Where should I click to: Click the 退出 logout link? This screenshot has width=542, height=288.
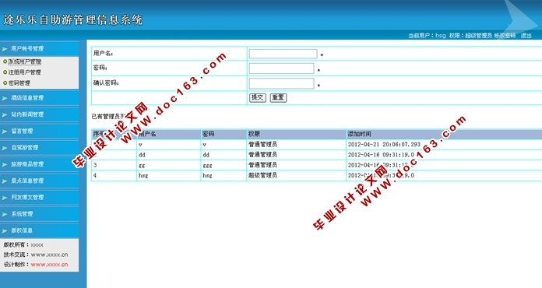pyautogui.click(x=526, y=35)
